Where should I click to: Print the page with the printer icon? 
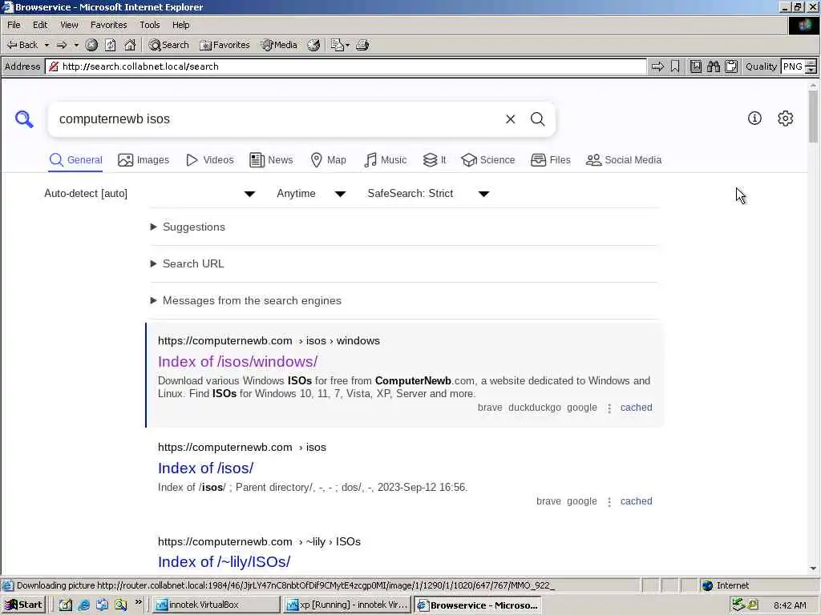coord(362,45)
